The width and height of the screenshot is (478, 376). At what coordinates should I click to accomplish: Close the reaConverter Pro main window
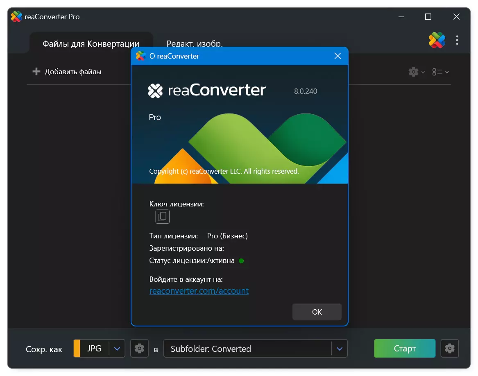pyautogui.click(x=456, y=16)
